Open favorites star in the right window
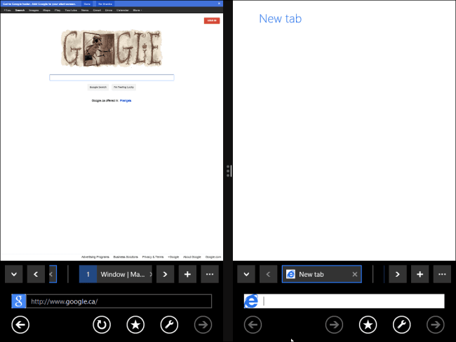 pos(368,324)
